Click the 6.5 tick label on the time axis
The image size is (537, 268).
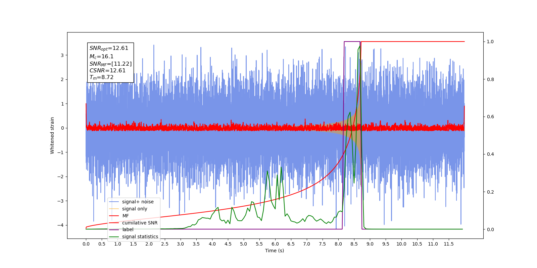(291, 244)
